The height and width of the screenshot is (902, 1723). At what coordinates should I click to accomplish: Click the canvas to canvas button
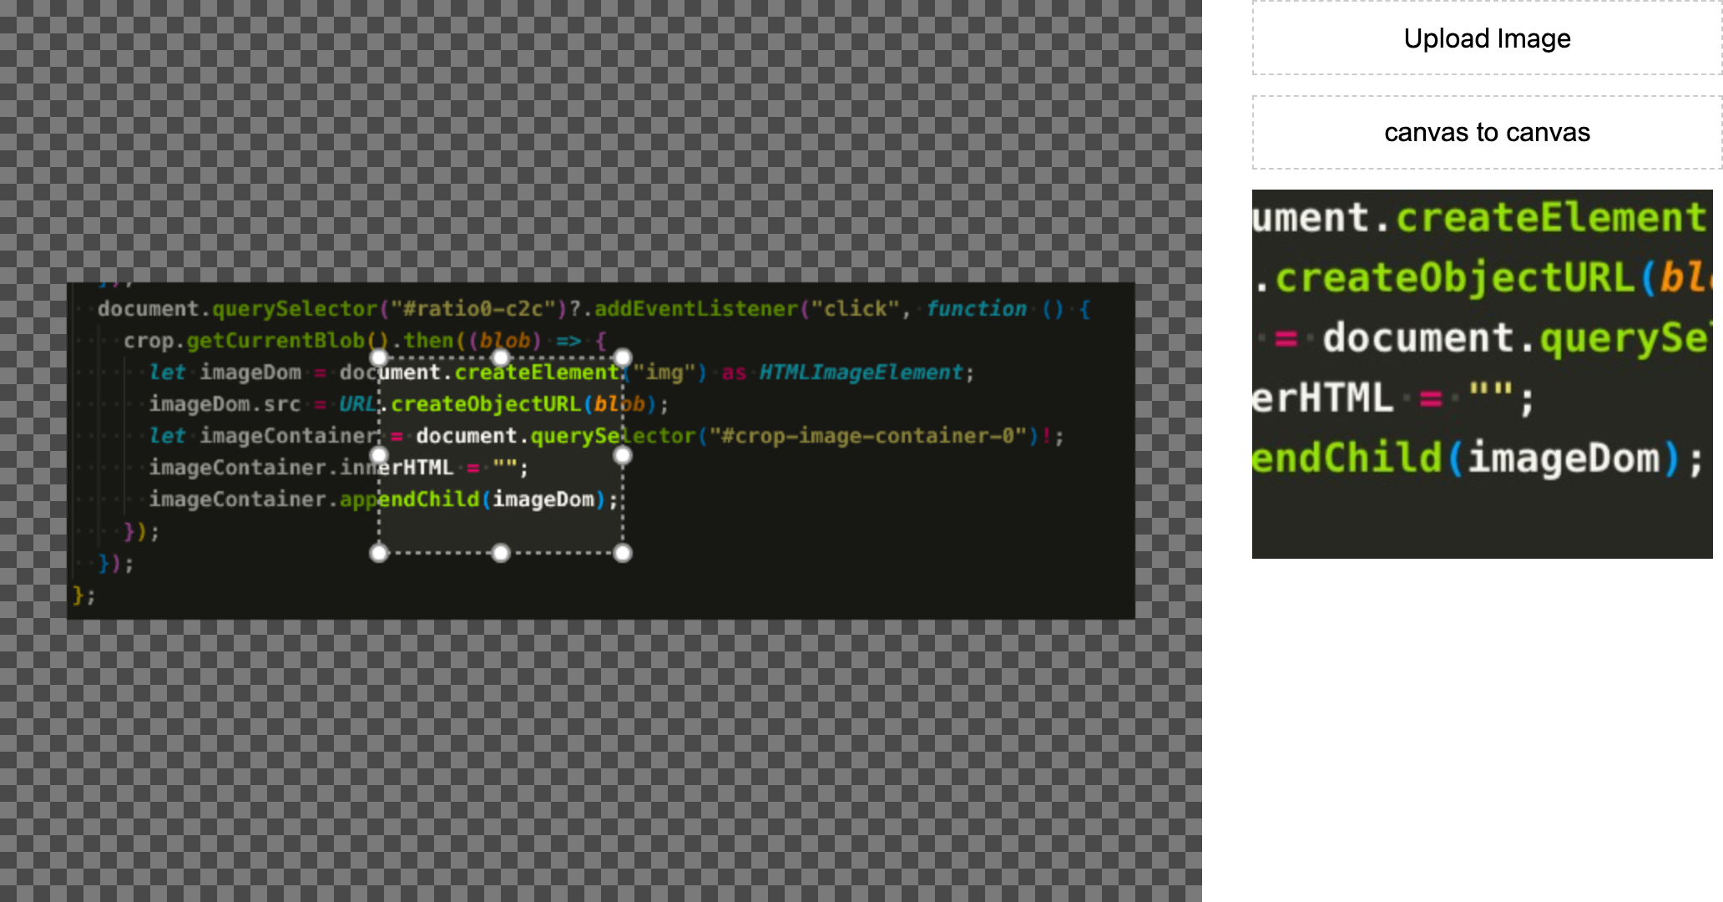click(x=1486, y=132)
